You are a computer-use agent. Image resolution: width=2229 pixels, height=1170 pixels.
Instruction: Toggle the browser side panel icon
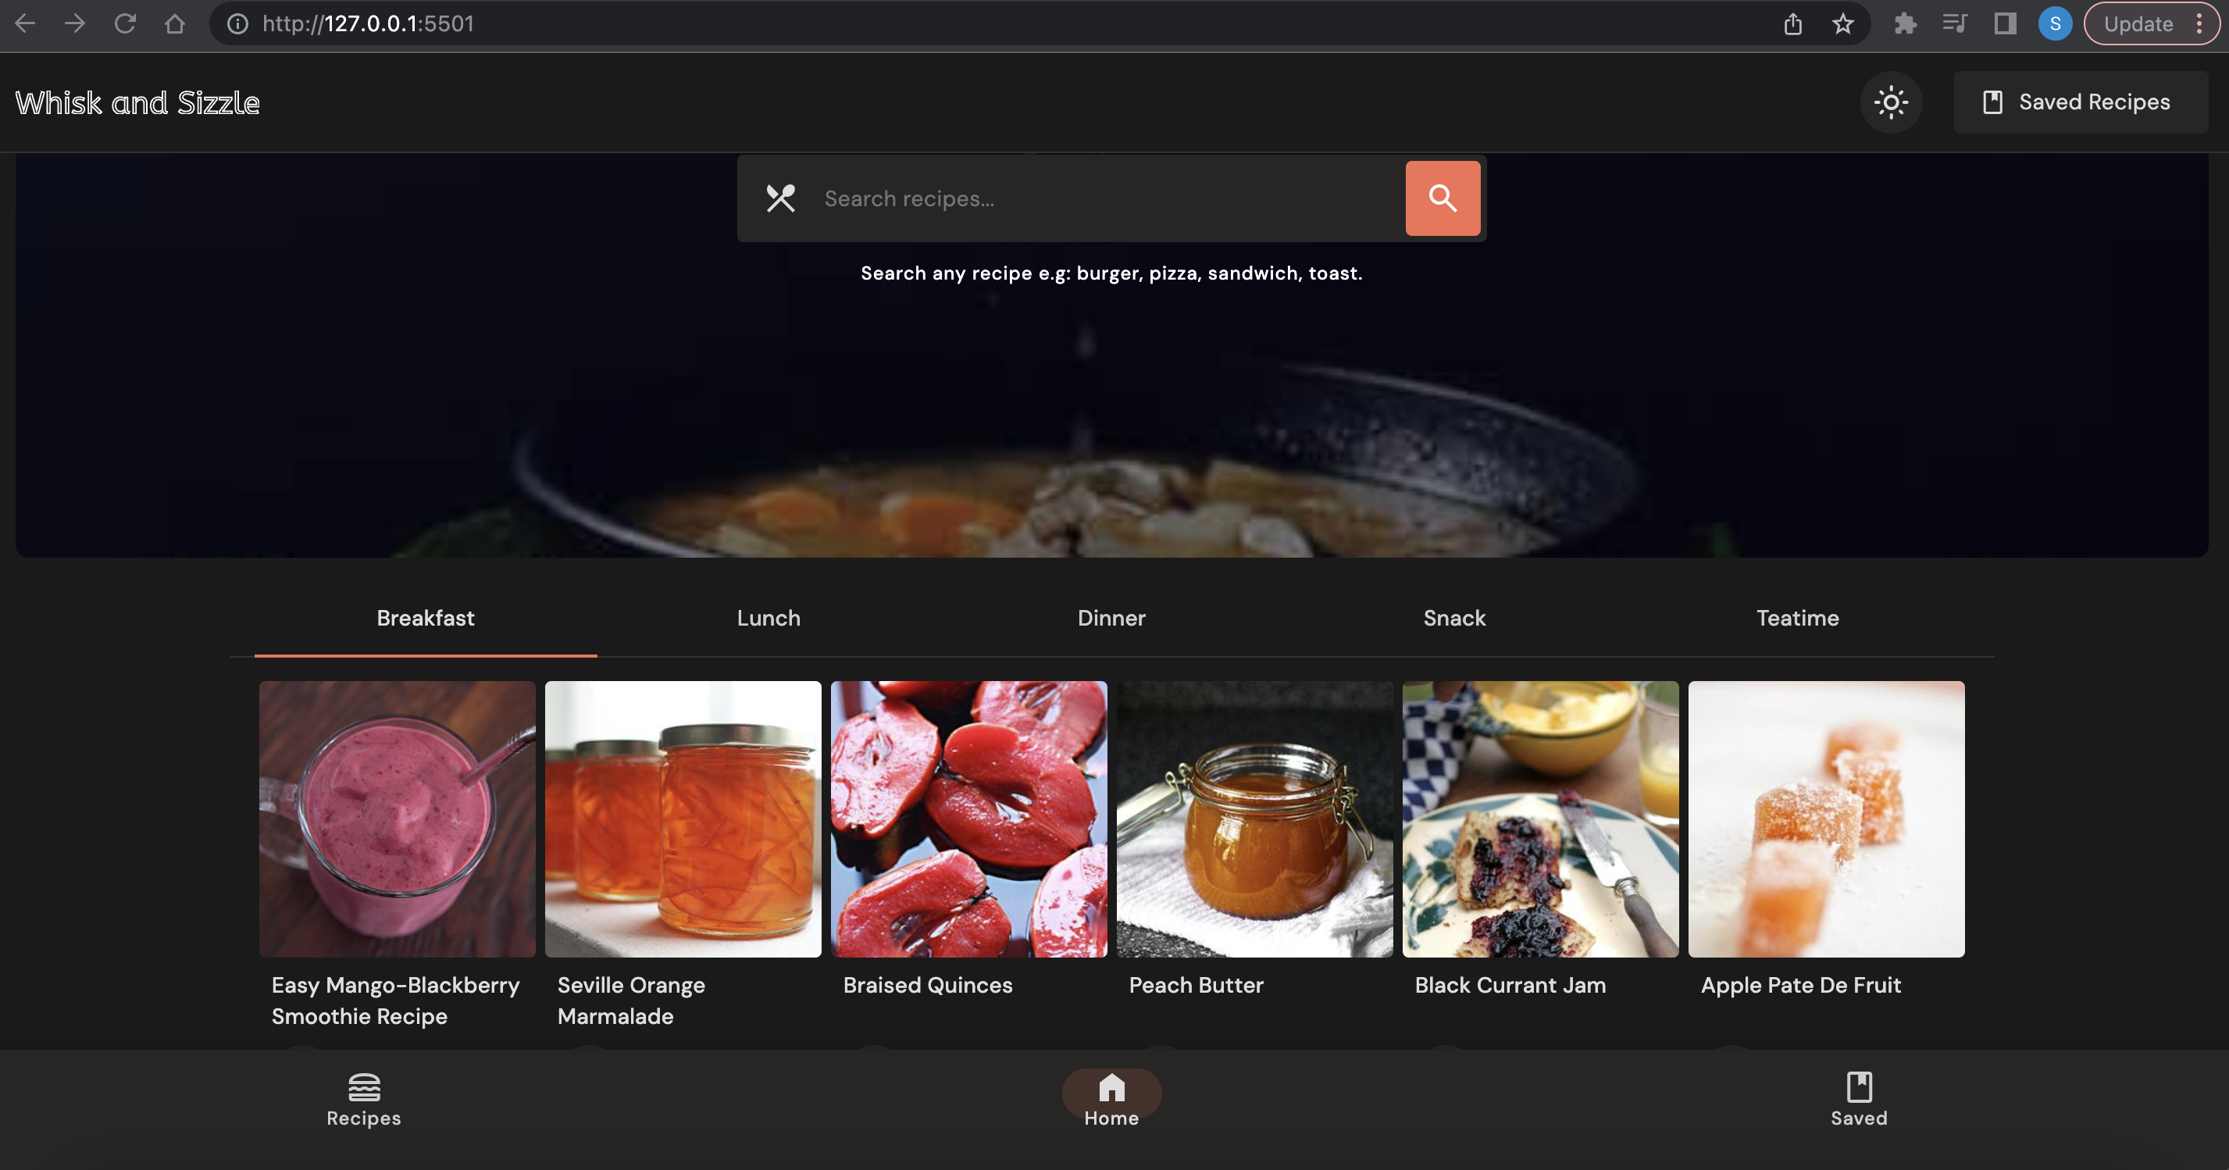click(x=2005, y=23)
